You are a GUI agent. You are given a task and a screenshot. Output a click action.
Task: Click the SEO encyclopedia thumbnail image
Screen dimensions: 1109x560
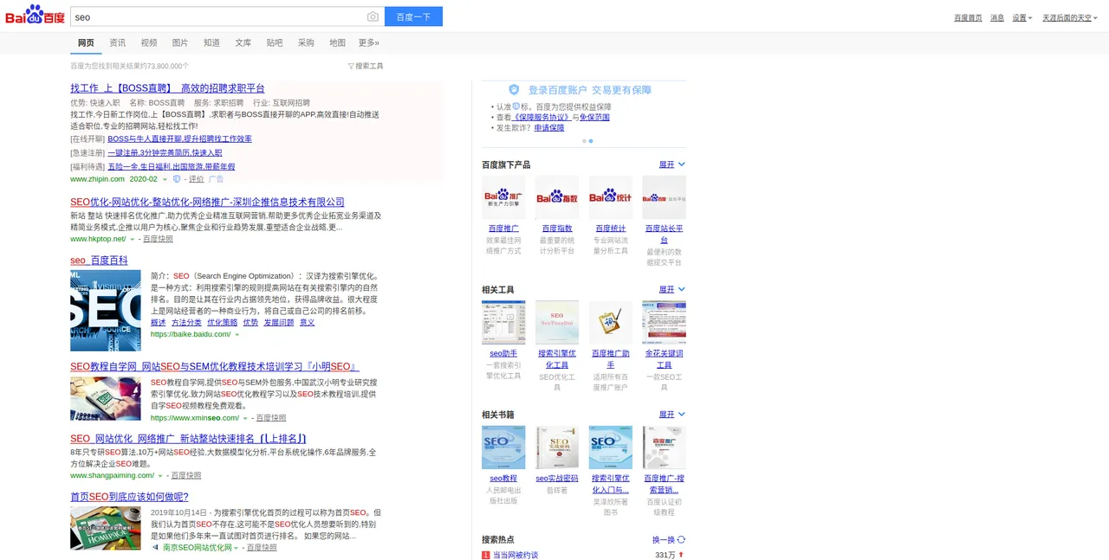pyautogui.click(x=106, y=310)
